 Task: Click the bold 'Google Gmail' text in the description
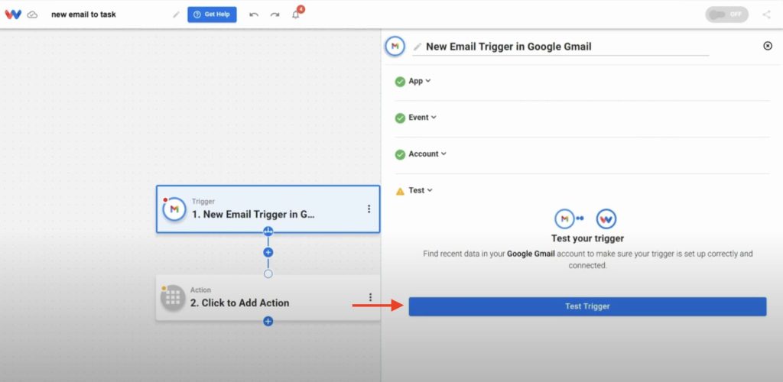(x=531, y=254)
